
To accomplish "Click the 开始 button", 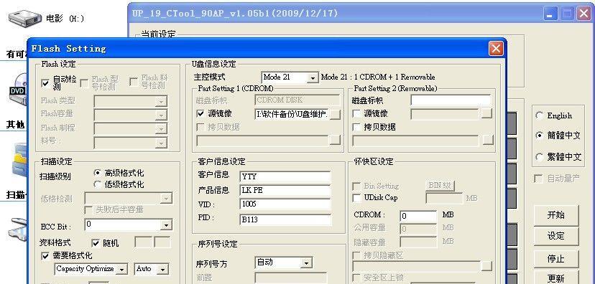I will click(556, 215).
